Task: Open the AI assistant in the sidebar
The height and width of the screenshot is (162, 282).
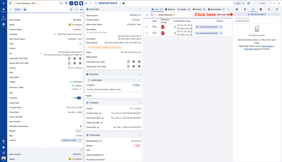Action: (3, 25)
